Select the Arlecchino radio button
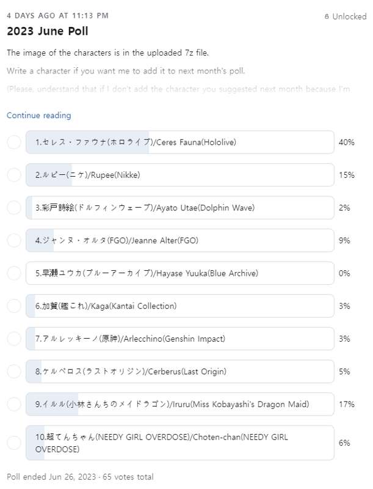373x489 pixels. pos(14,339)
